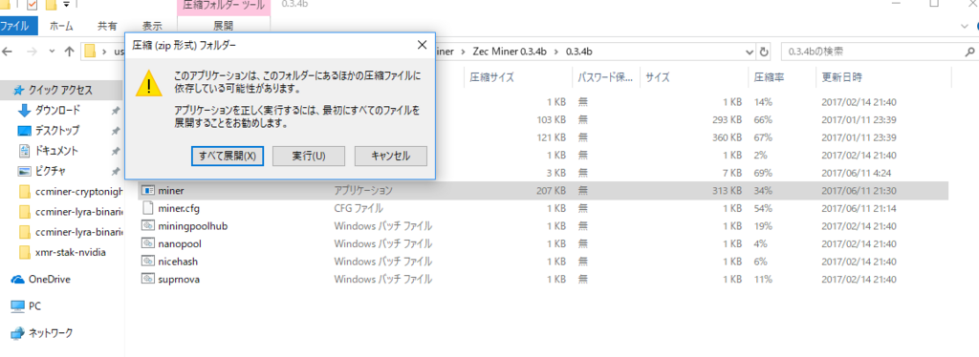Click the すべて展開(X) button in dialog
The height and width of the screenshot is (357, 979).
click(228, 156)
